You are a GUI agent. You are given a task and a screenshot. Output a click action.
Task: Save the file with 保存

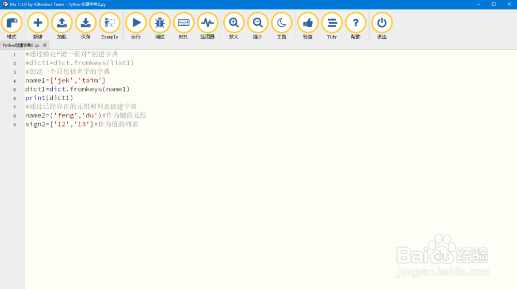[x=86, y=26]
